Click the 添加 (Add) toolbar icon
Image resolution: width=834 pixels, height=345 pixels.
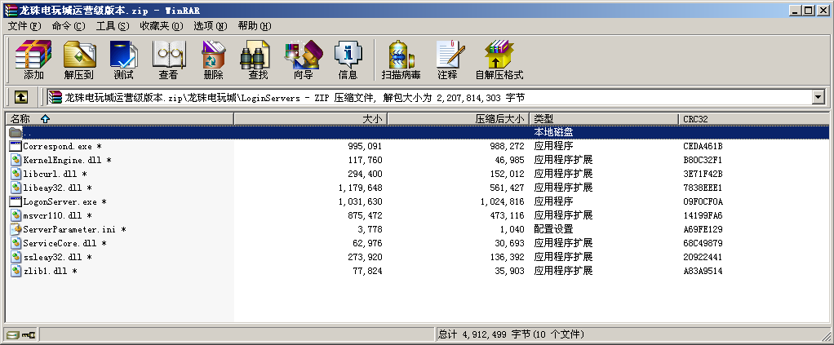point(33,60)
